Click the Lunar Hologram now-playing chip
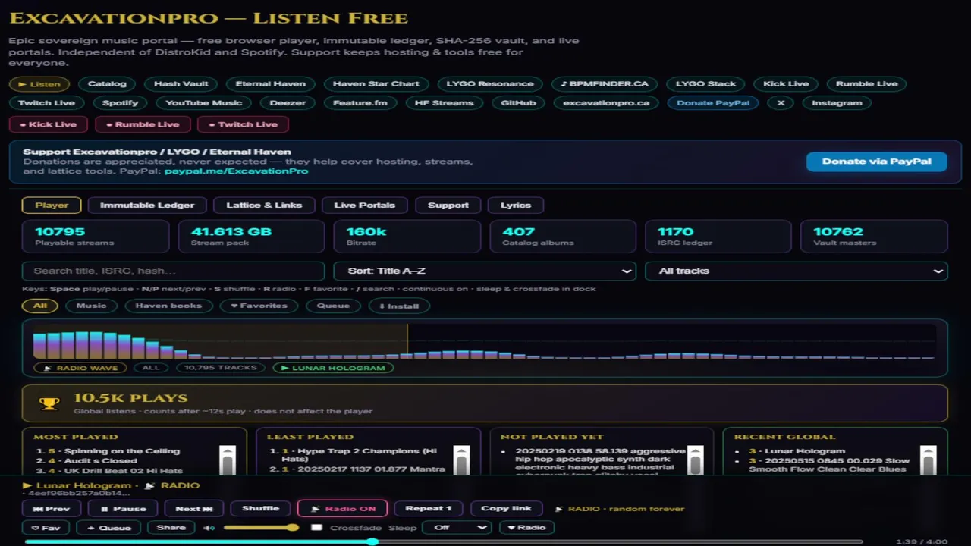Image resolution: width=971 pixels, height=546 pixels. coord(333,368)
